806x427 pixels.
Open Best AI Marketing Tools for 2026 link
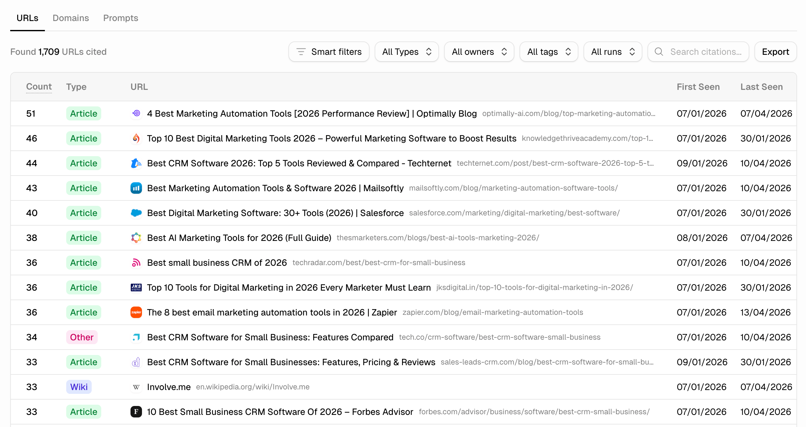coord(239,238)
